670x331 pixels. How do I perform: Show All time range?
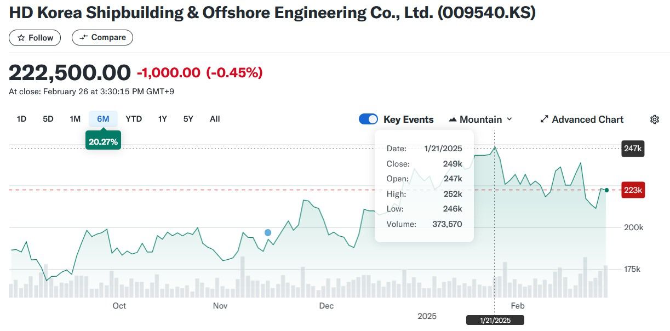point(215,119)
